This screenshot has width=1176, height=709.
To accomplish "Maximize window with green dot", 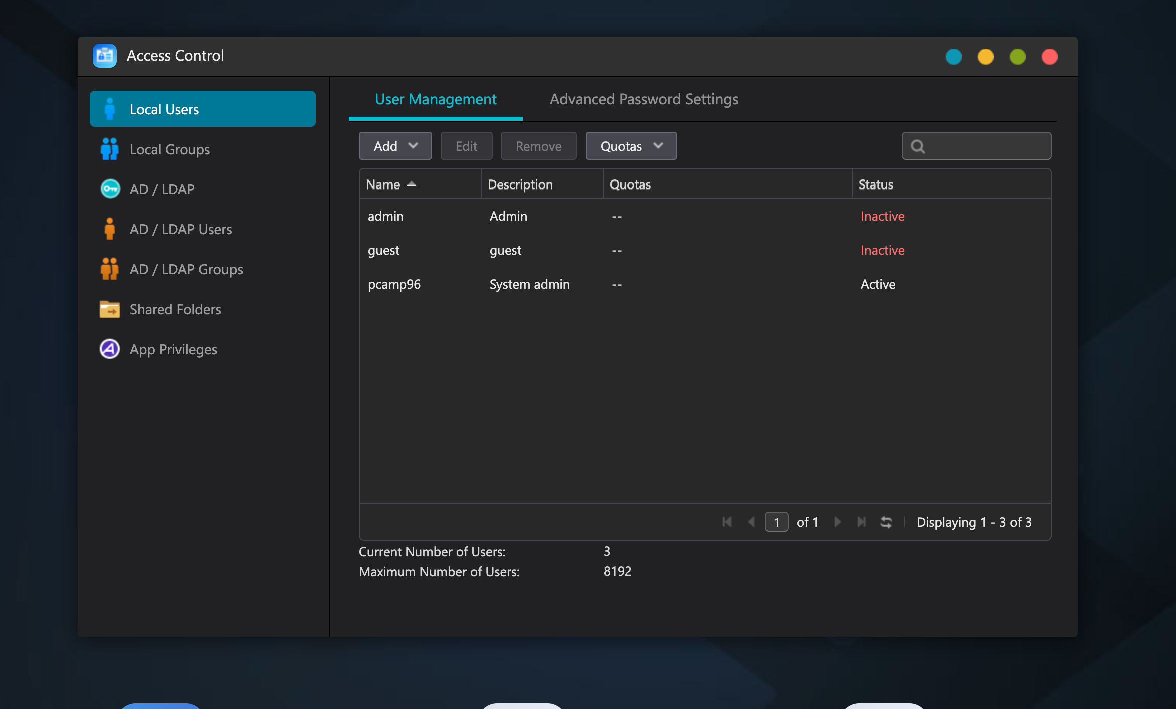I will (x=1018, y=57).
